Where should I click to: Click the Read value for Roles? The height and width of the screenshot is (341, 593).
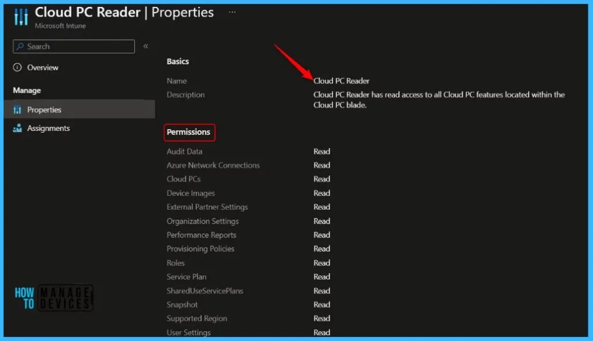[x=322, y=263]
